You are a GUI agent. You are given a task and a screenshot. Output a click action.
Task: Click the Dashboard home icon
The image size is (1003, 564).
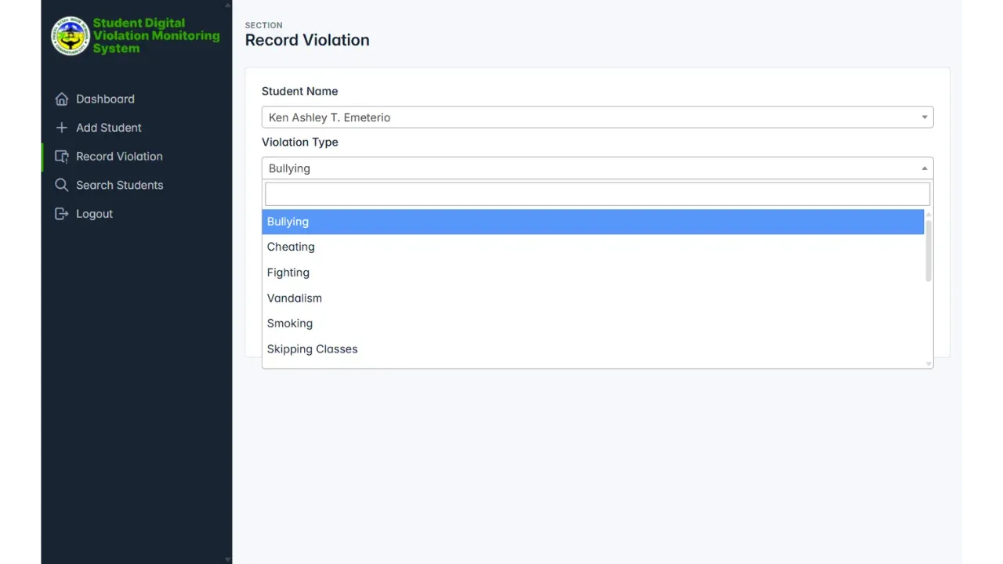tap(62, 99)
